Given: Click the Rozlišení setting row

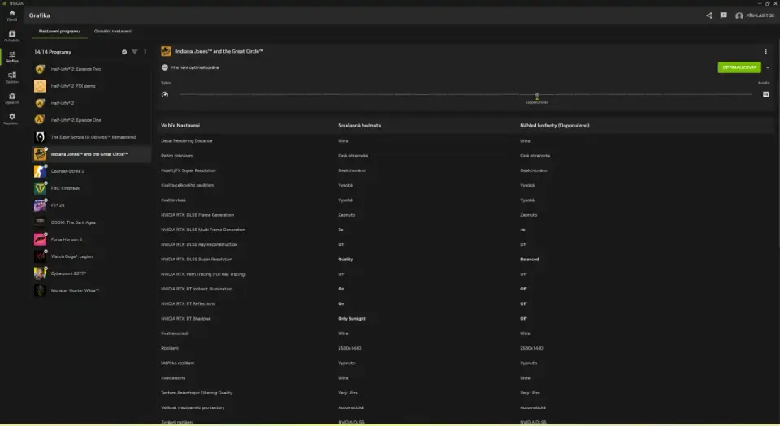Looking at the screenshot, I should pyautogui.click(x=466, y=348).
